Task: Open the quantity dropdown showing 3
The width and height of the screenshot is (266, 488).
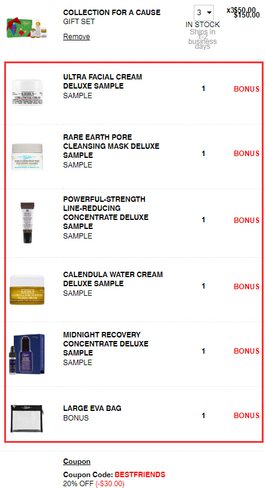Action: (203, 13)
